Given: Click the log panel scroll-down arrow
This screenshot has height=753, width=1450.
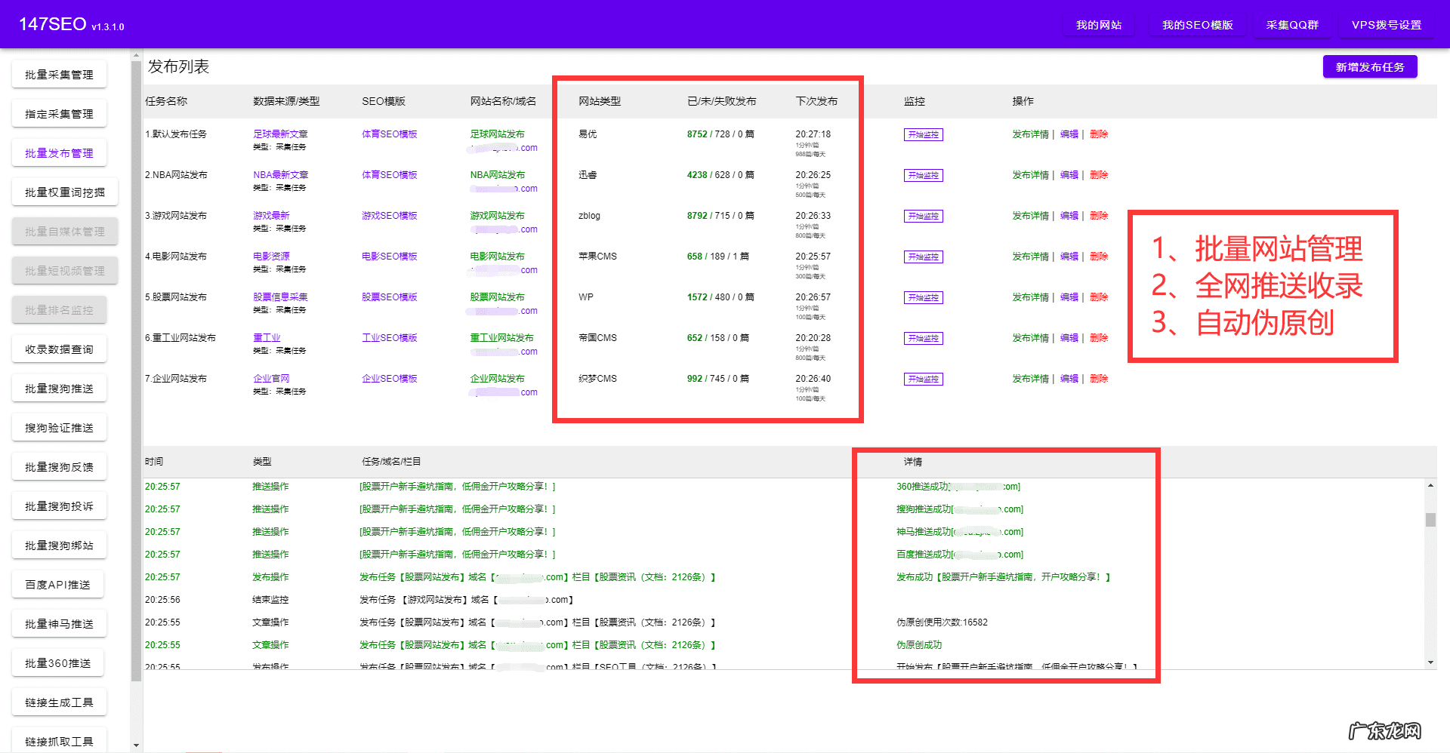Looking at the screenshot, I should 1430,662.
